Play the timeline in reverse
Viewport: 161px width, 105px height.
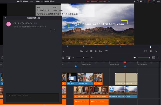click(87, 51)
